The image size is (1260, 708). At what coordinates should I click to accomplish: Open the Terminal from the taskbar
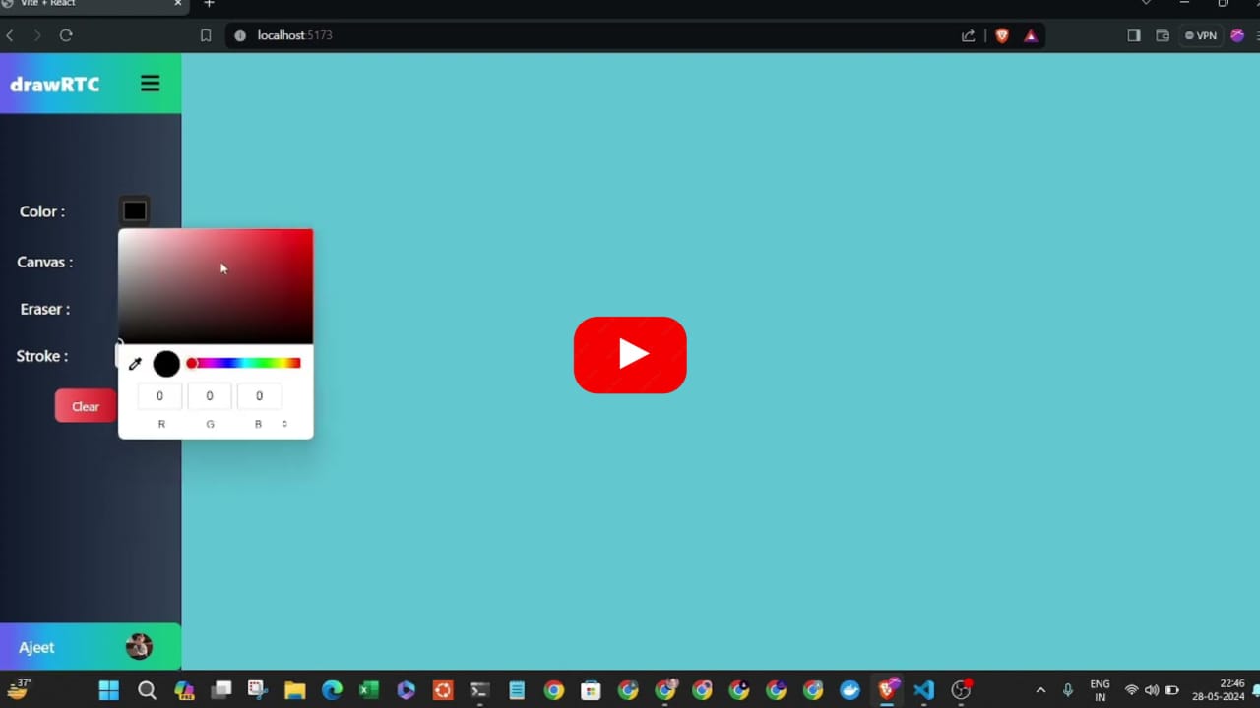[x=479, y=690]
